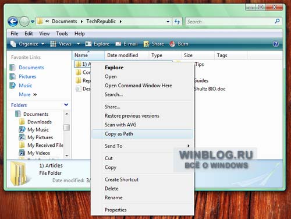Choose Copy in the context menu

[x=143, y=167]
